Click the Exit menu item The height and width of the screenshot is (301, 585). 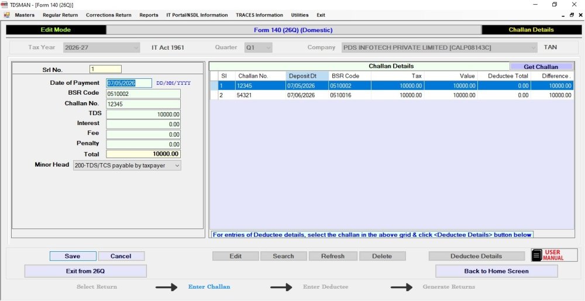[321, 15]
